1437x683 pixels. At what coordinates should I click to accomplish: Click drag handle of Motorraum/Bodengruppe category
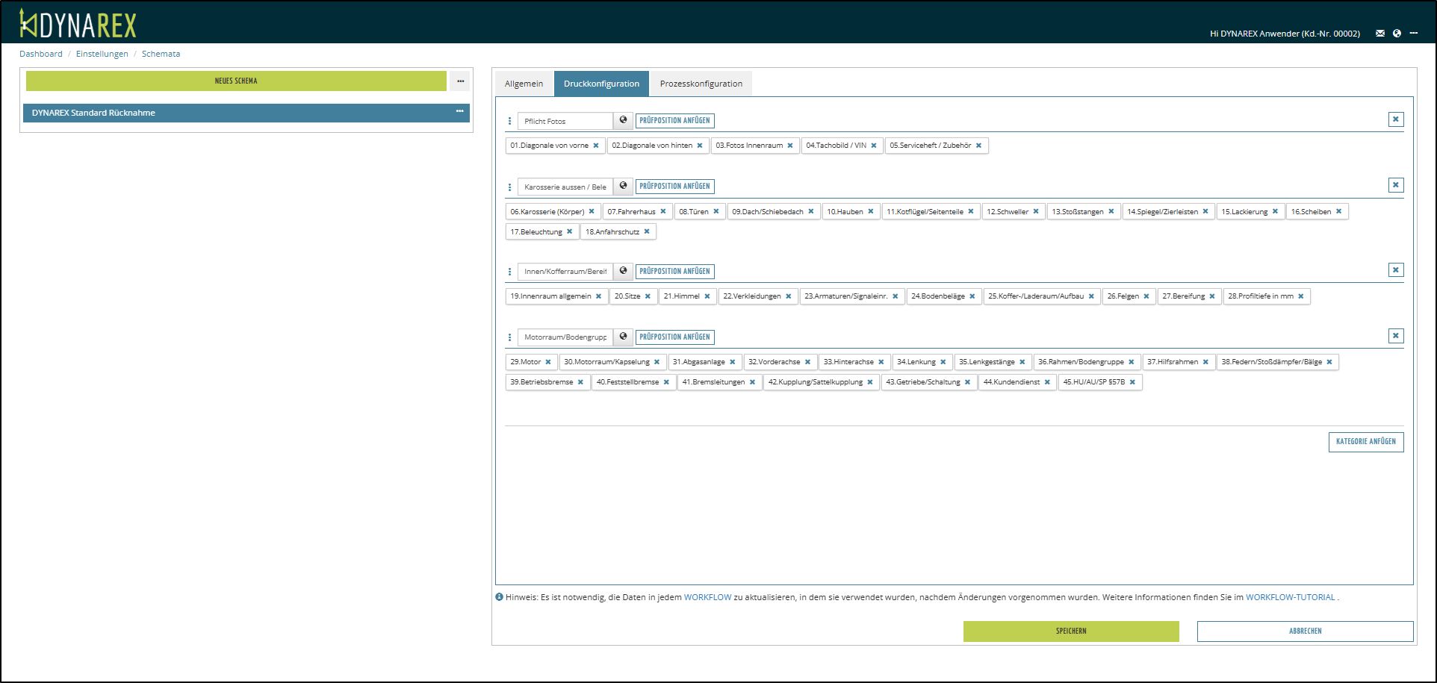point(510,337)
